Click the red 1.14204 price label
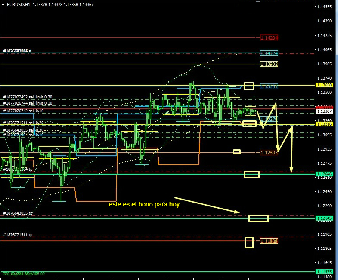 (x=269, y=38)
